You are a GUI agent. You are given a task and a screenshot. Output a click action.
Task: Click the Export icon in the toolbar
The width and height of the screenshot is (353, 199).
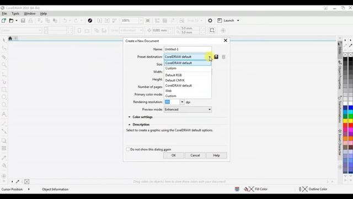click(x=107, y=20)
